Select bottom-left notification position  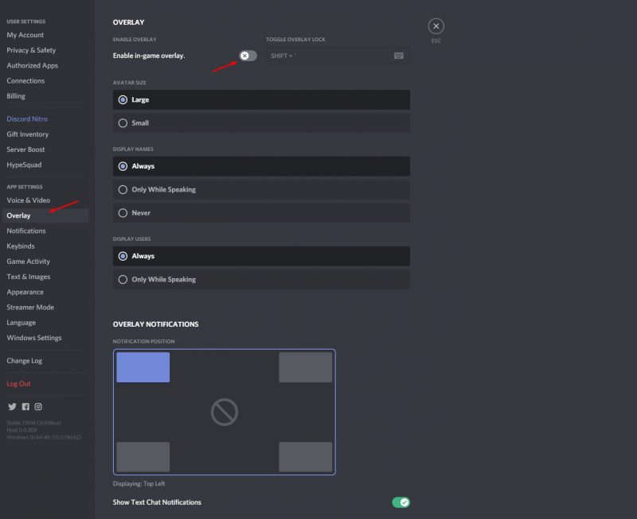143,457
